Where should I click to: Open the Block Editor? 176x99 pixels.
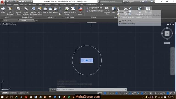(x=40, y=11)
